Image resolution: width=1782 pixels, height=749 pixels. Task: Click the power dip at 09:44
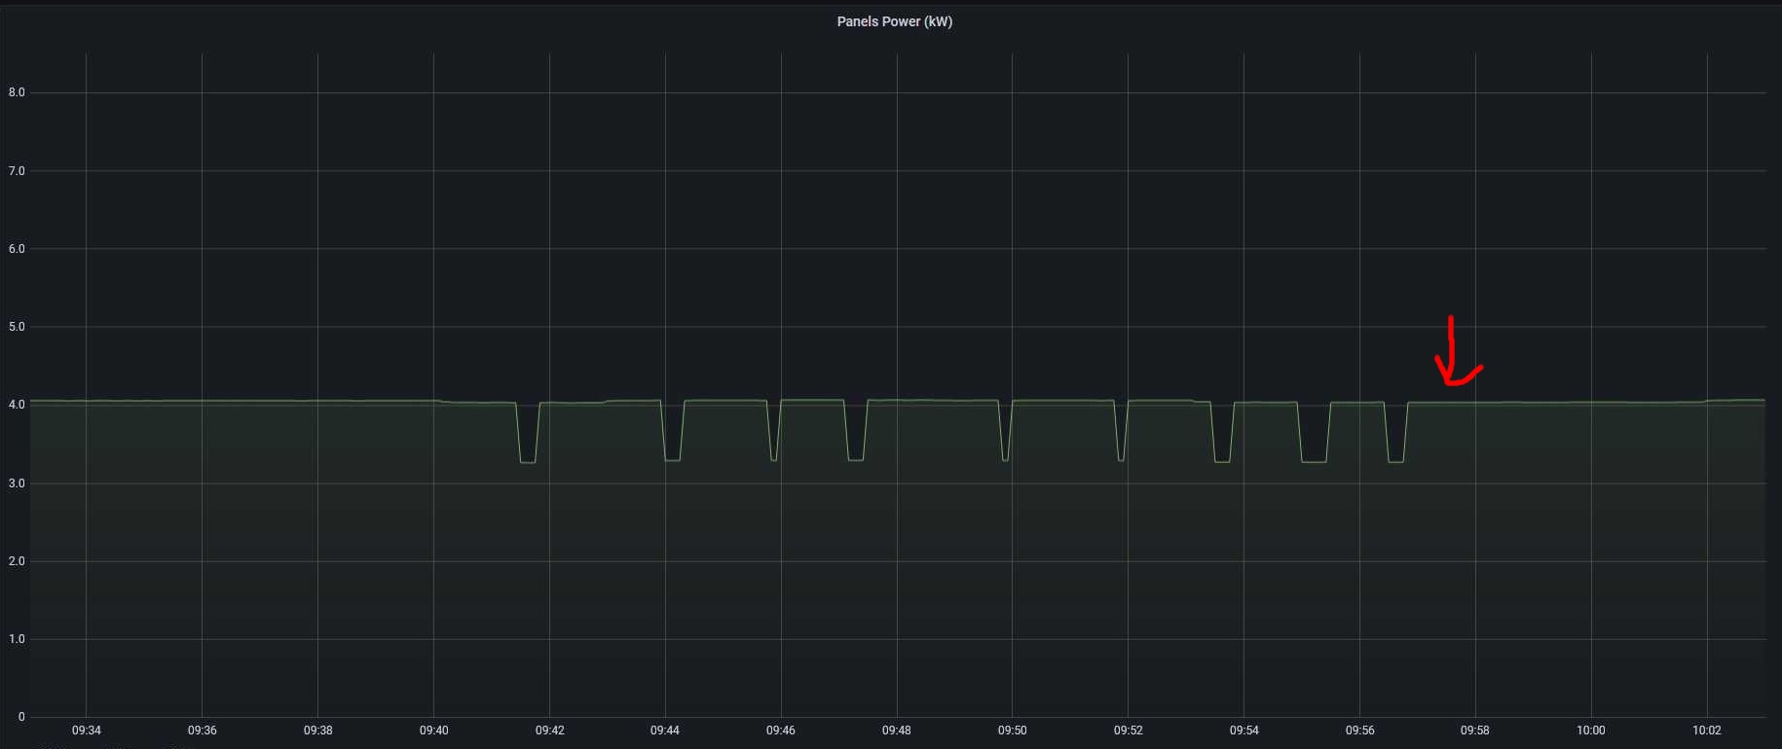click(672, 459)
